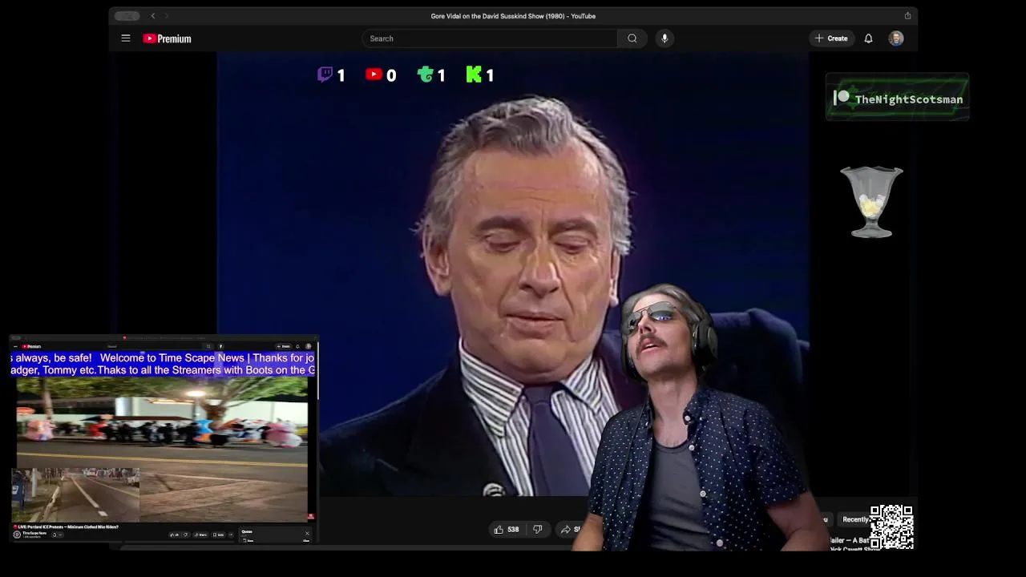The width and height of the screenshot is (1026, 577).
Task: Focus the YouTube Search field
Action: coord(490,38)
